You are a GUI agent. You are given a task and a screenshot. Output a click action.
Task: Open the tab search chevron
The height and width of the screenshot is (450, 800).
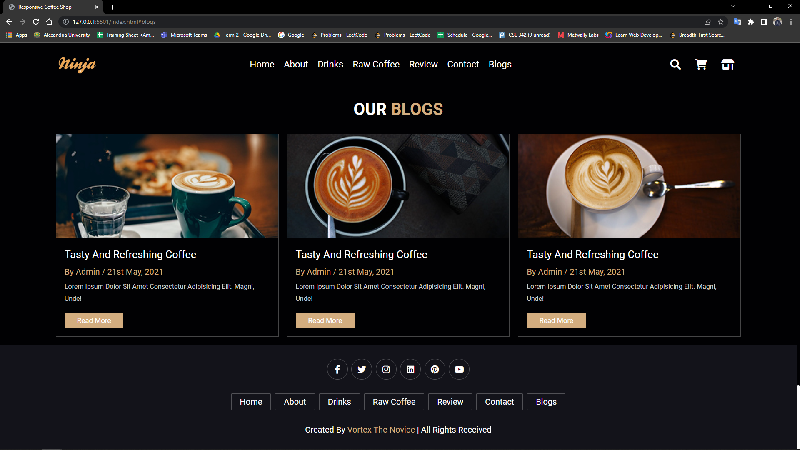click(x=733, y=6)
